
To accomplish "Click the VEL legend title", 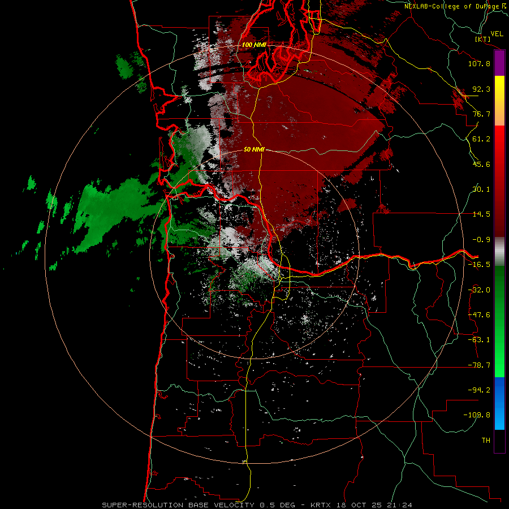I will tap(497, 34).
